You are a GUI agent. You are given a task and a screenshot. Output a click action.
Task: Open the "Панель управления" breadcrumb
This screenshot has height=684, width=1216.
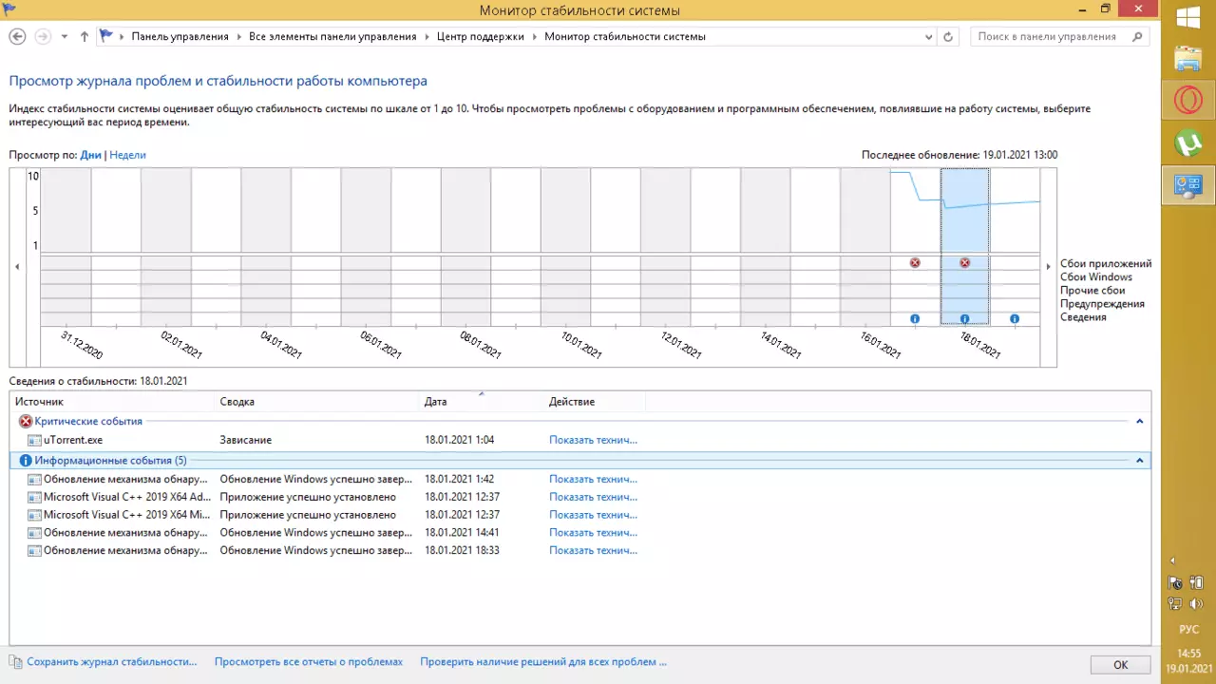(180, 37)
